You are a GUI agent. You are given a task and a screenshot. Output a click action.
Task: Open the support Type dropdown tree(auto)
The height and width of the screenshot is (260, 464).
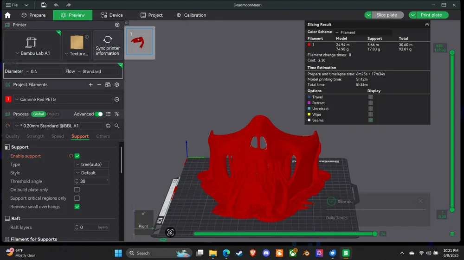91,165
